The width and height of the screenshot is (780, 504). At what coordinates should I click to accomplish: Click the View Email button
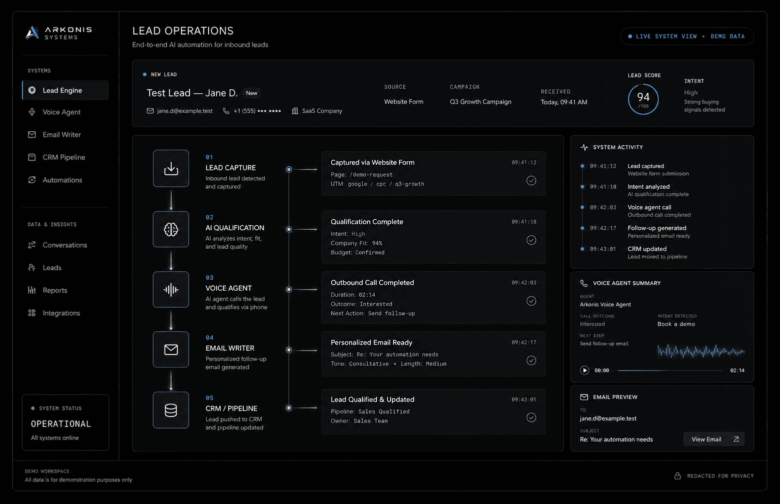pos(714,440)
